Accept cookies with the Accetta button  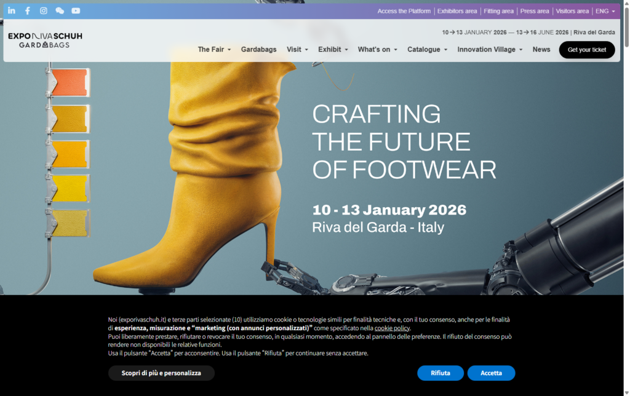(x=491, y=373)
